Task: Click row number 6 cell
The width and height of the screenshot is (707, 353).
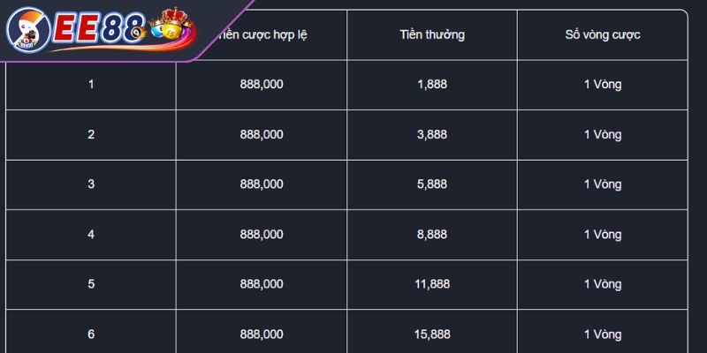Action: [91, 334]
